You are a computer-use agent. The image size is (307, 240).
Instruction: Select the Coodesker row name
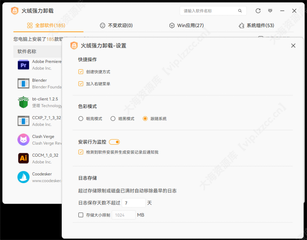42,174
